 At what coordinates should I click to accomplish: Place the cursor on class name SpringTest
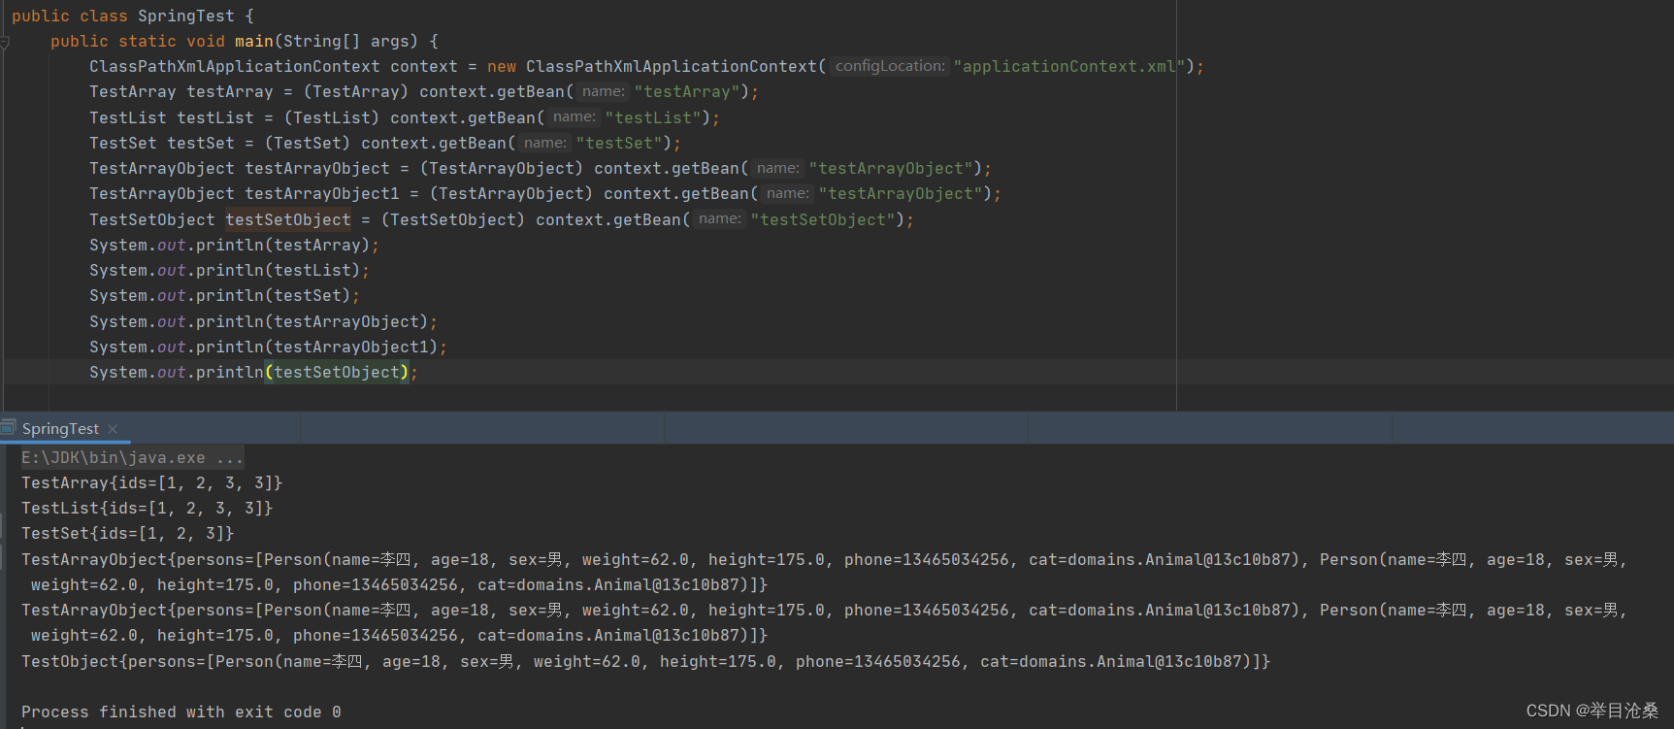186,17
